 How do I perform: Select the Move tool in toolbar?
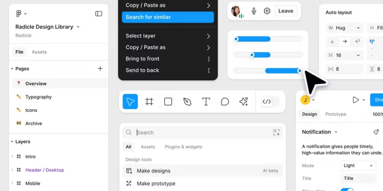[x=130, y=102]
